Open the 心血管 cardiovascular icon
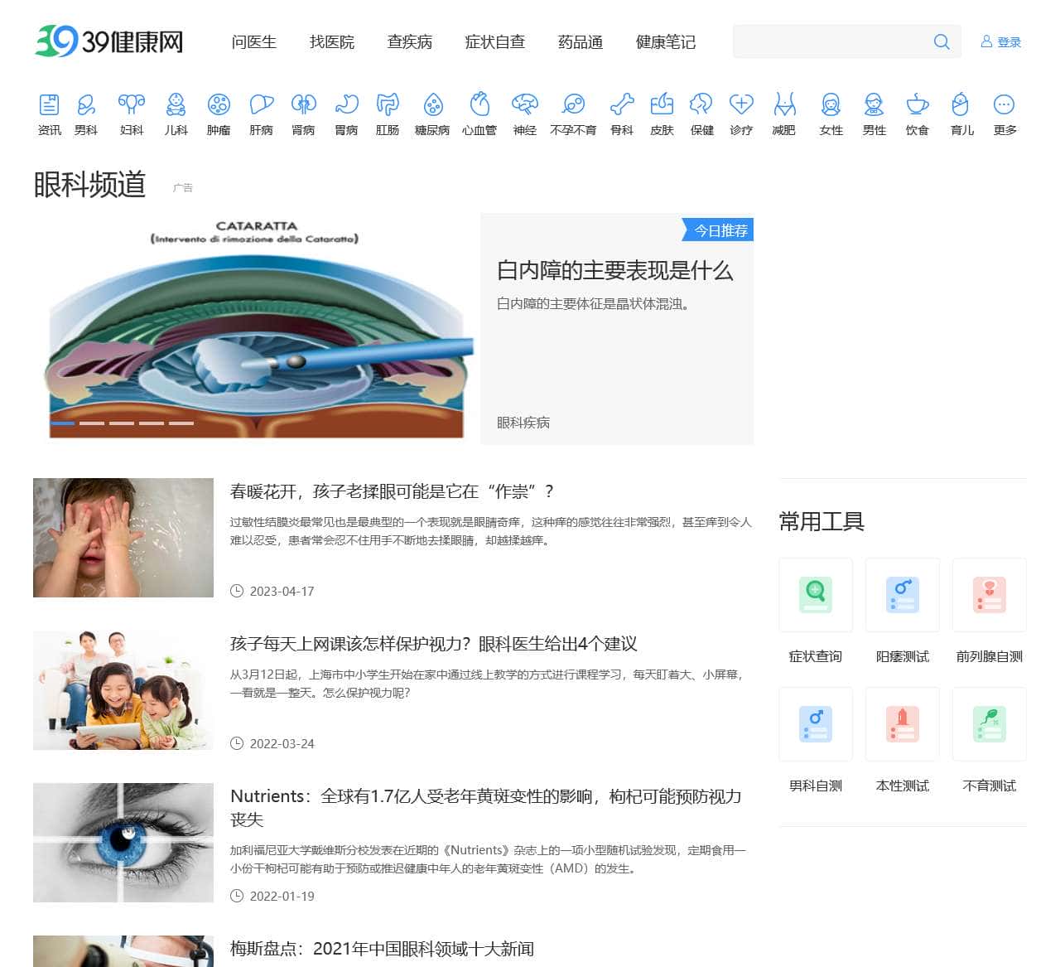 479,106
